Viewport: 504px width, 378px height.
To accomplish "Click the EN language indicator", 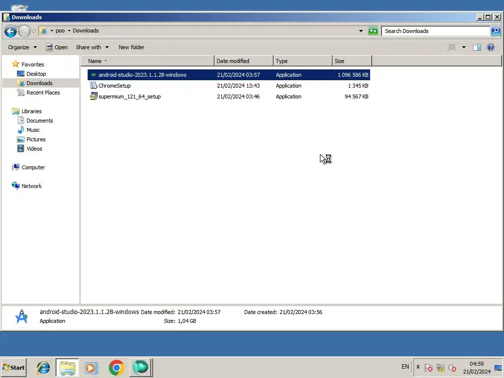I will [x=405, y=367].
